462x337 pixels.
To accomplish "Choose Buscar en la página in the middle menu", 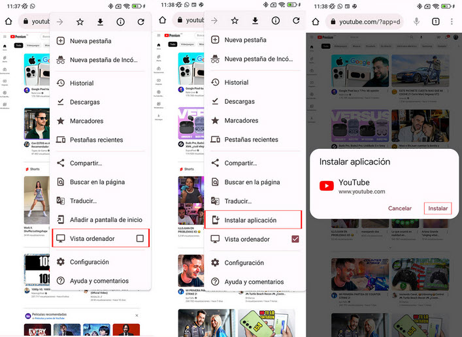I will (255, 182).
